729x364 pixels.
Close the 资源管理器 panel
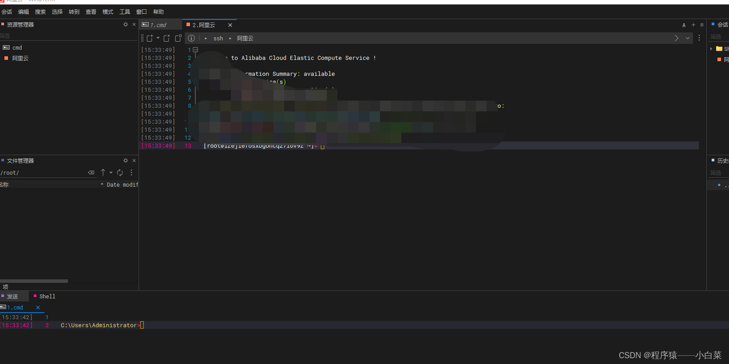[x=134, y=24]
